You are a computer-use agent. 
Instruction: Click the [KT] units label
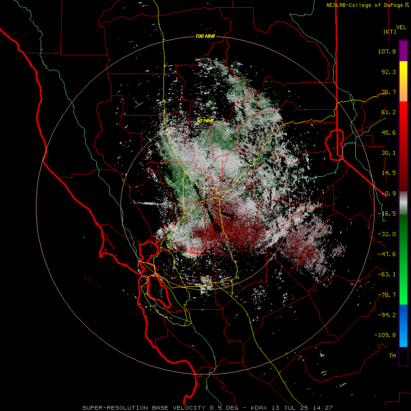(390, 32)
